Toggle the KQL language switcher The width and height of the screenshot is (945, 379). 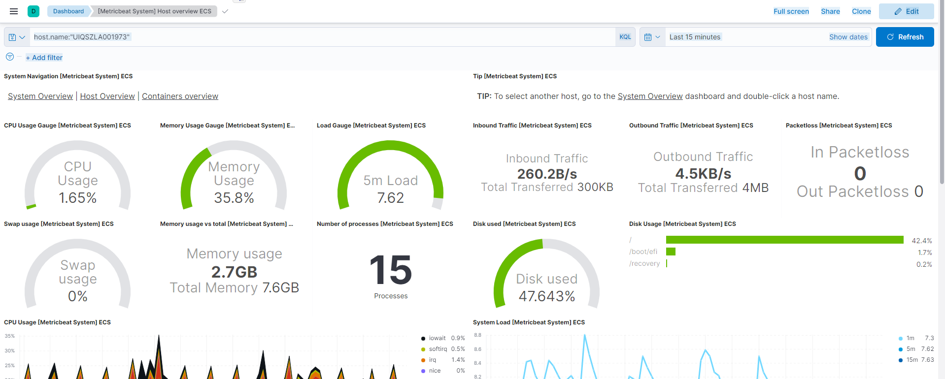click(625, 37)
